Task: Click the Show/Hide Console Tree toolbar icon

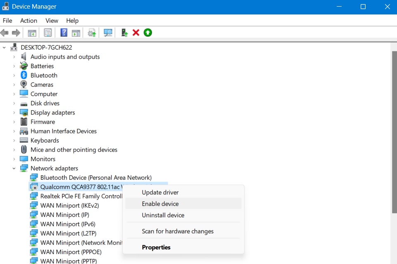Action: (x=31, y=33)
